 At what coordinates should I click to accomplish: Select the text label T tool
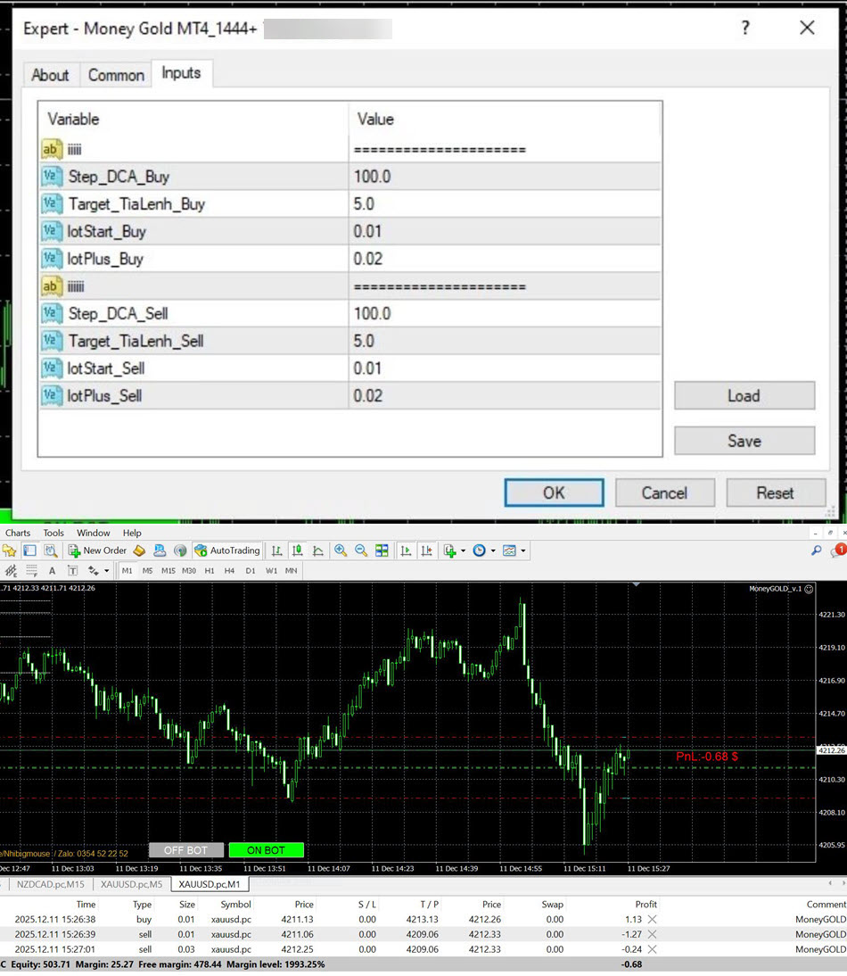tap(73, 570)
